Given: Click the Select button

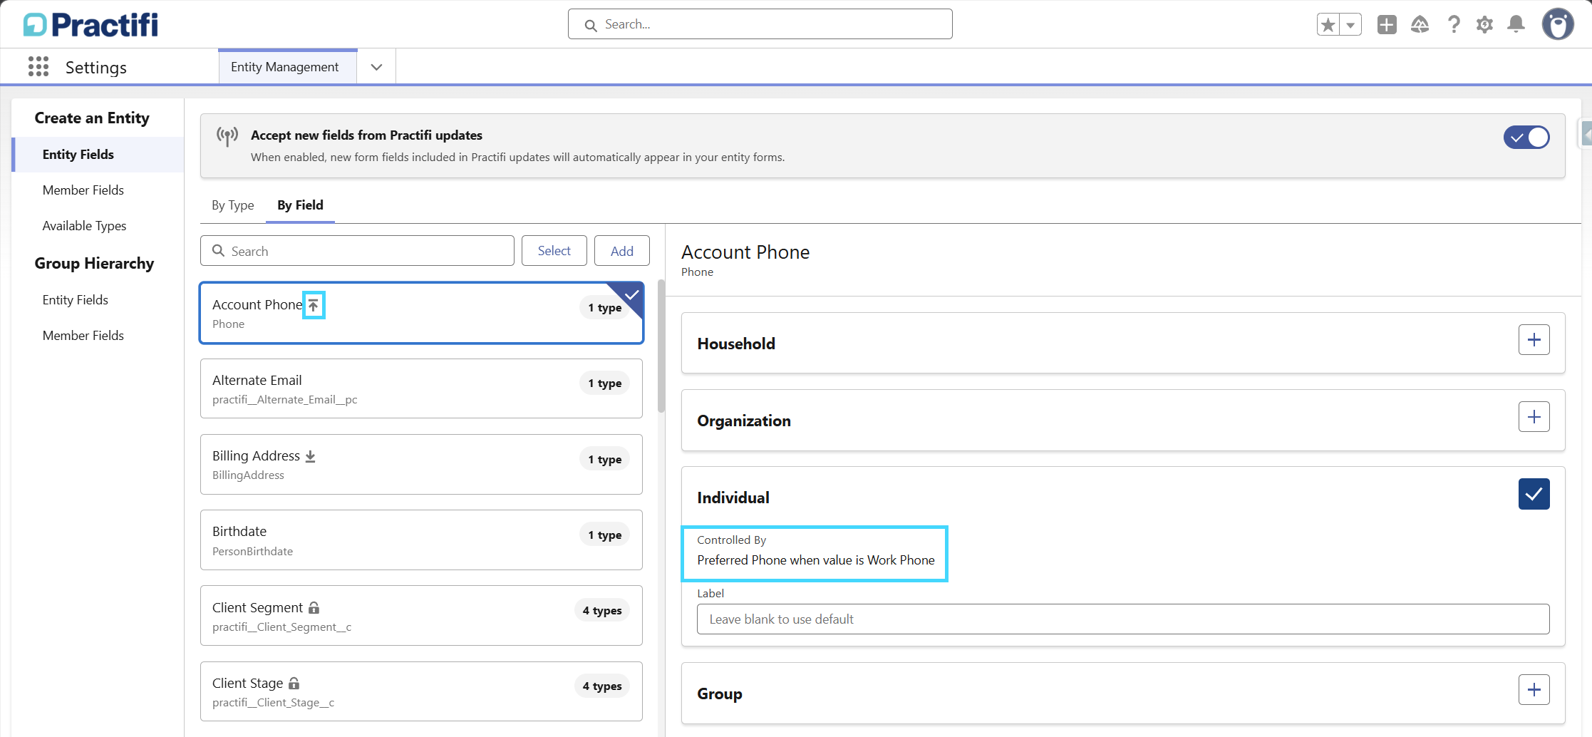Looking at the screenshot, I should point(554,251).
